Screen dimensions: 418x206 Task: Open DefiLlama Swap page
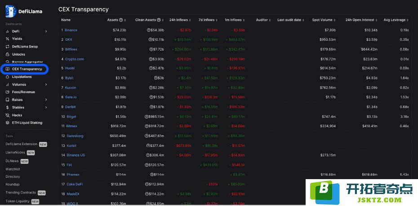coord(25,47)
